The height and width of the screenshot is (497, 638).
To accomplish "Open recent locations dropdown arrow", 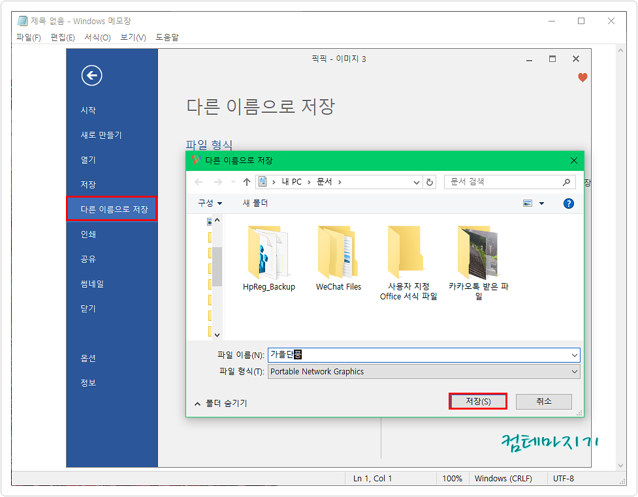I will pos(233,182).
